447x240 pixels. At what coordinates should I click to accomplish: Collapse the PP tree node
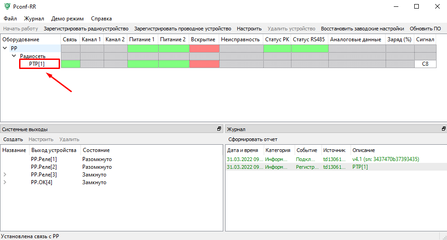5,48
